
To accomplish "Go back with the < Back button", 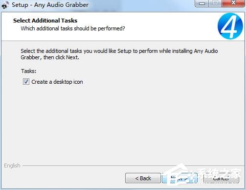I will tap(143, 178).
